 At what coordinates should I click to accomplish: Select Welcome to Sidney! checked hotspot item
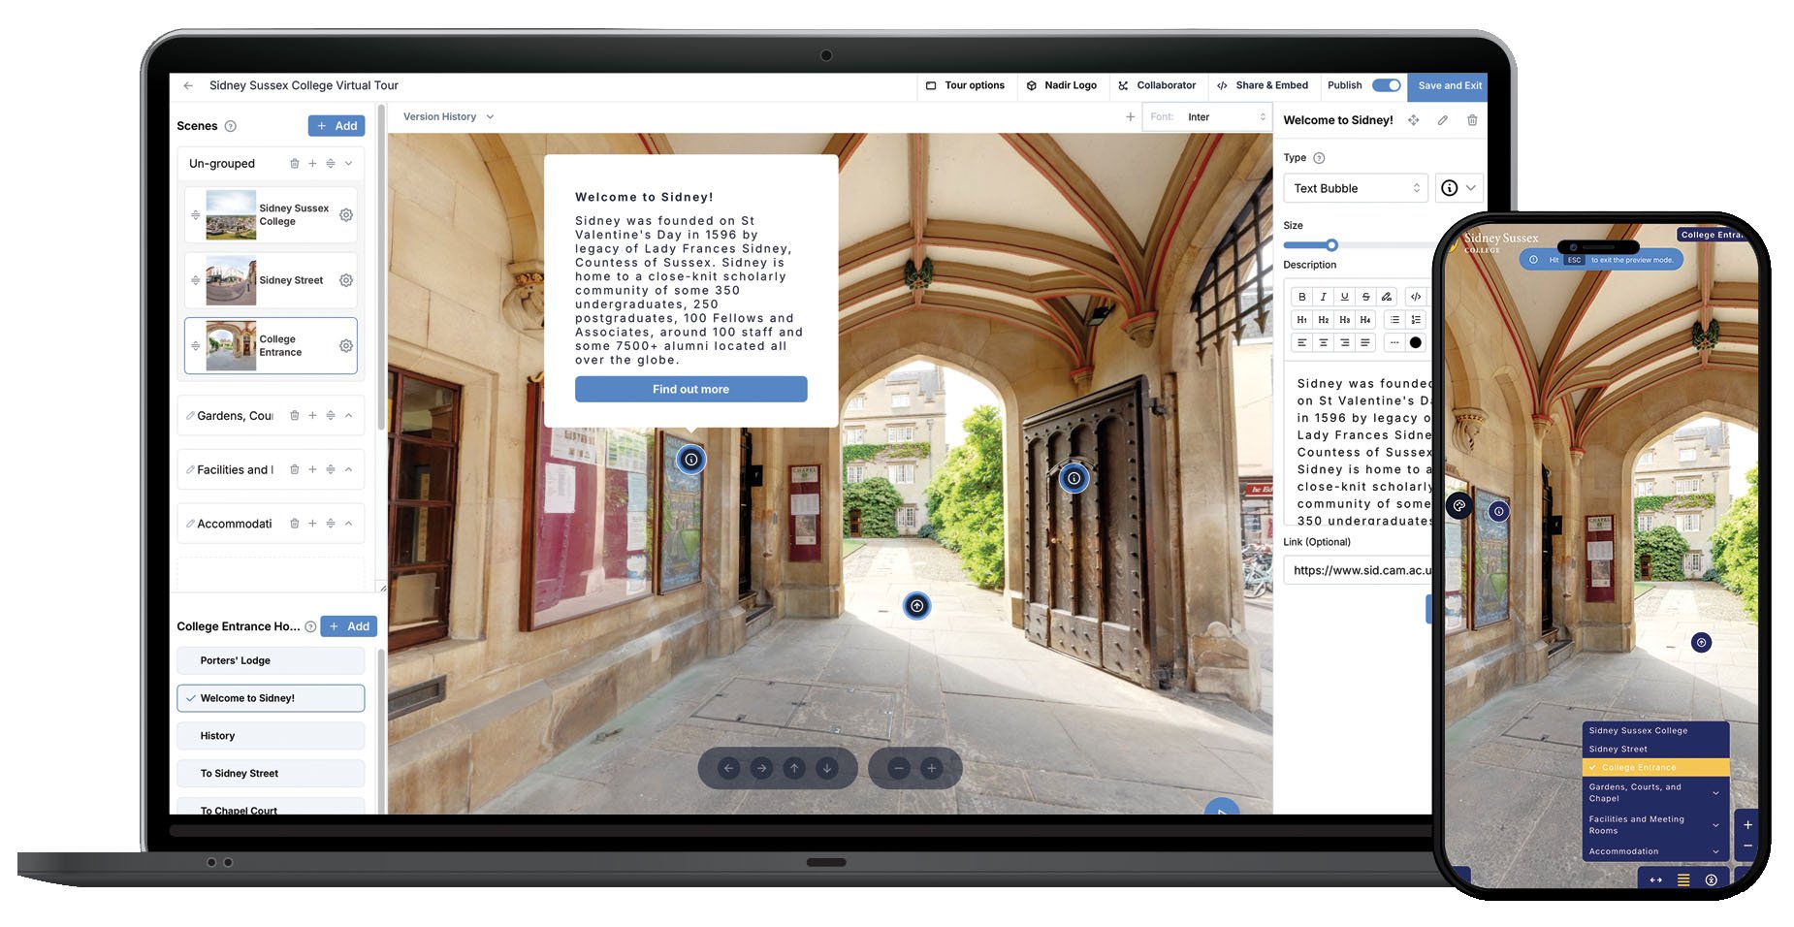coord(271,698)
